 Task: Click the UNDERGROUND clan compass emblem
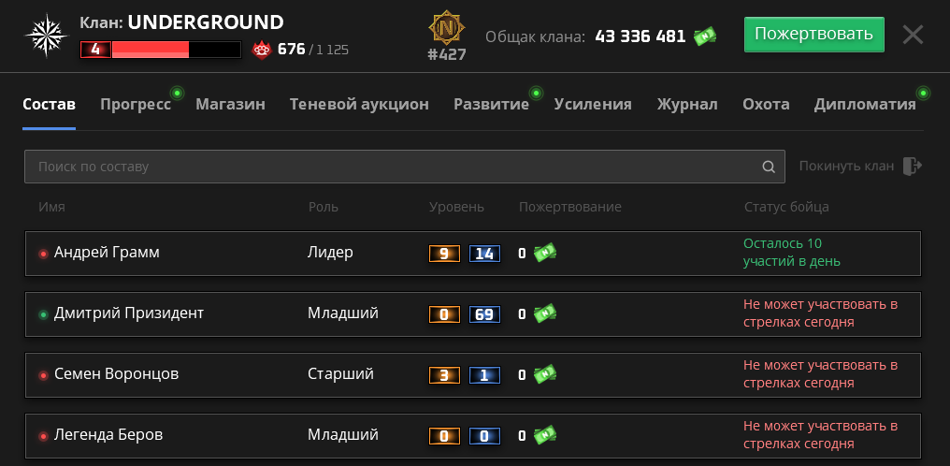point(46,36)
